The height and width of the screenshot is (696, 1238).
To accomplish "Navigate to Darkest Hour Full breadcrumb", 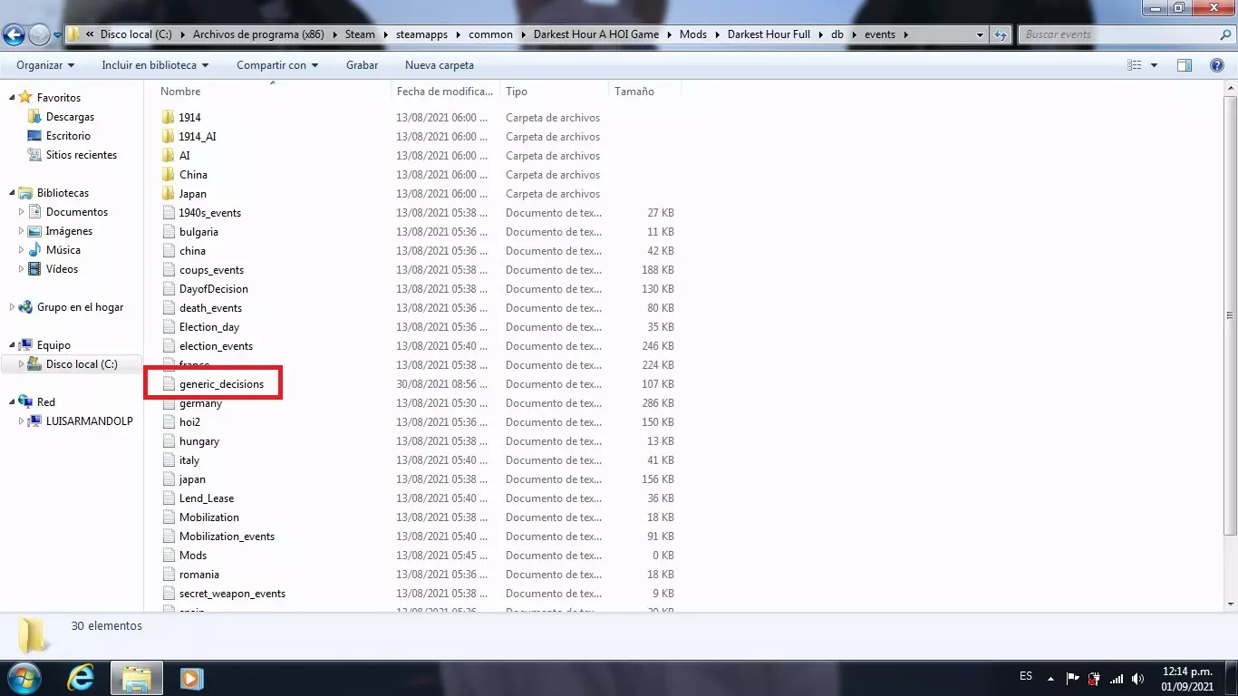I will (x=769, y=34).
